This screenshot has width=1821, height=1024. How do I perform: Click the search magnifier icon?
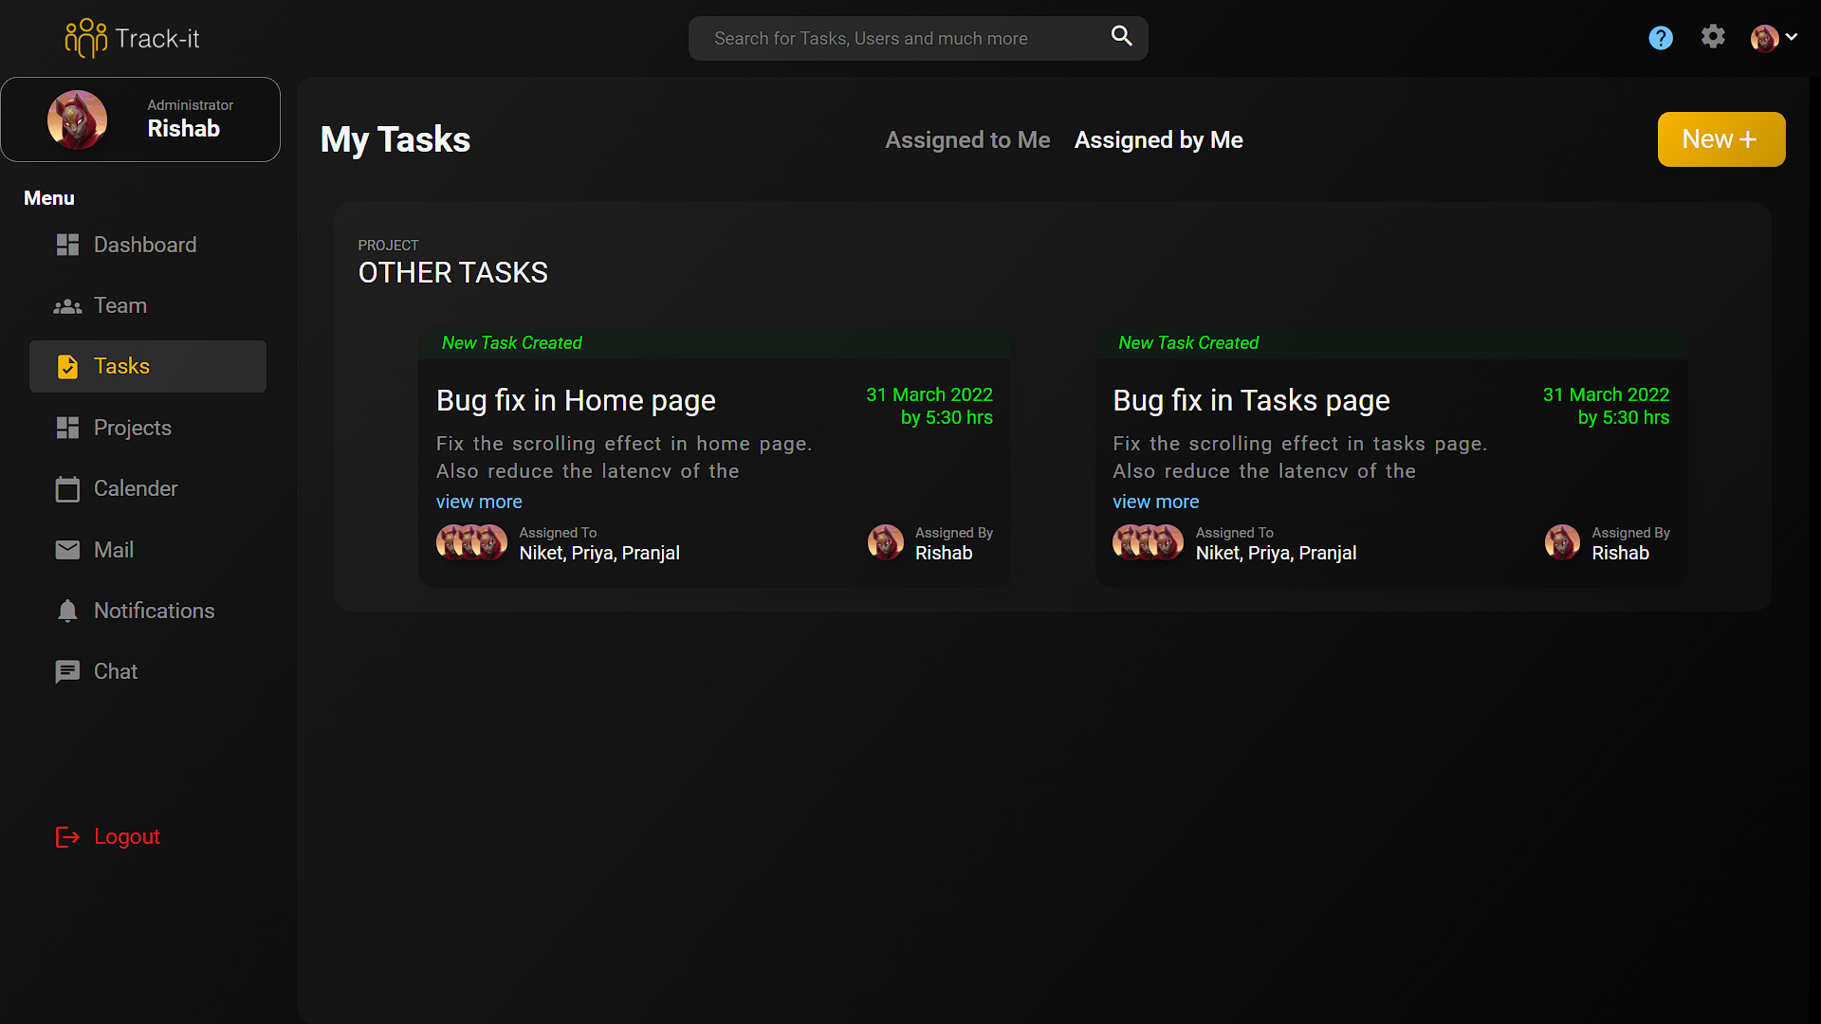(x=1122, y=36)
